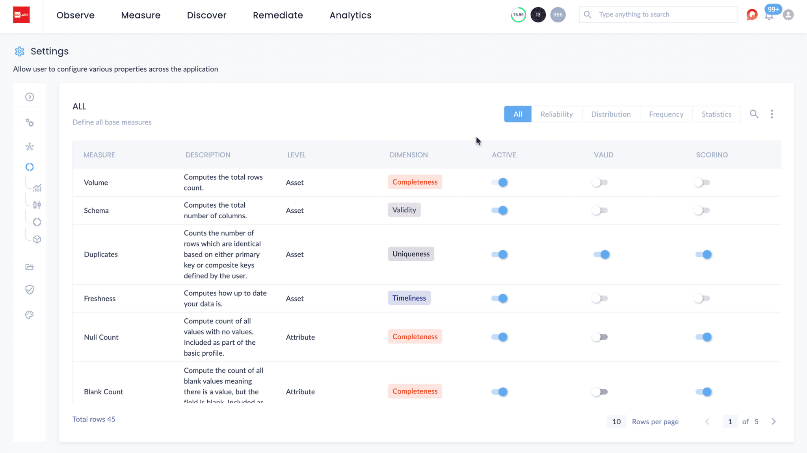Open the user profile avatar icon
Image resolution: width=807 pixels, height=453 pixels.
tap(788, 15)
